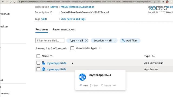This screenshot has width=173, height=97.
Task: Click the Filter for any field input
Action: click(50, 40)
